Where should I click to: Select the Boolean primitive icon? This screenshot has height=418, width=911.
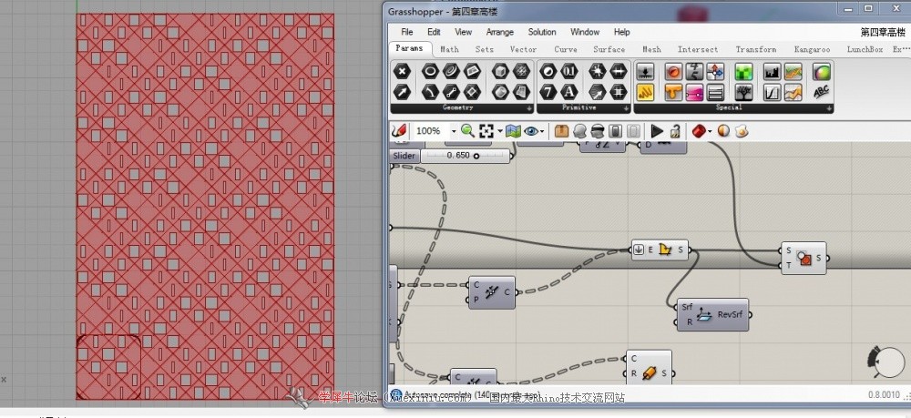pyautogui.click(x=548, y=72)
